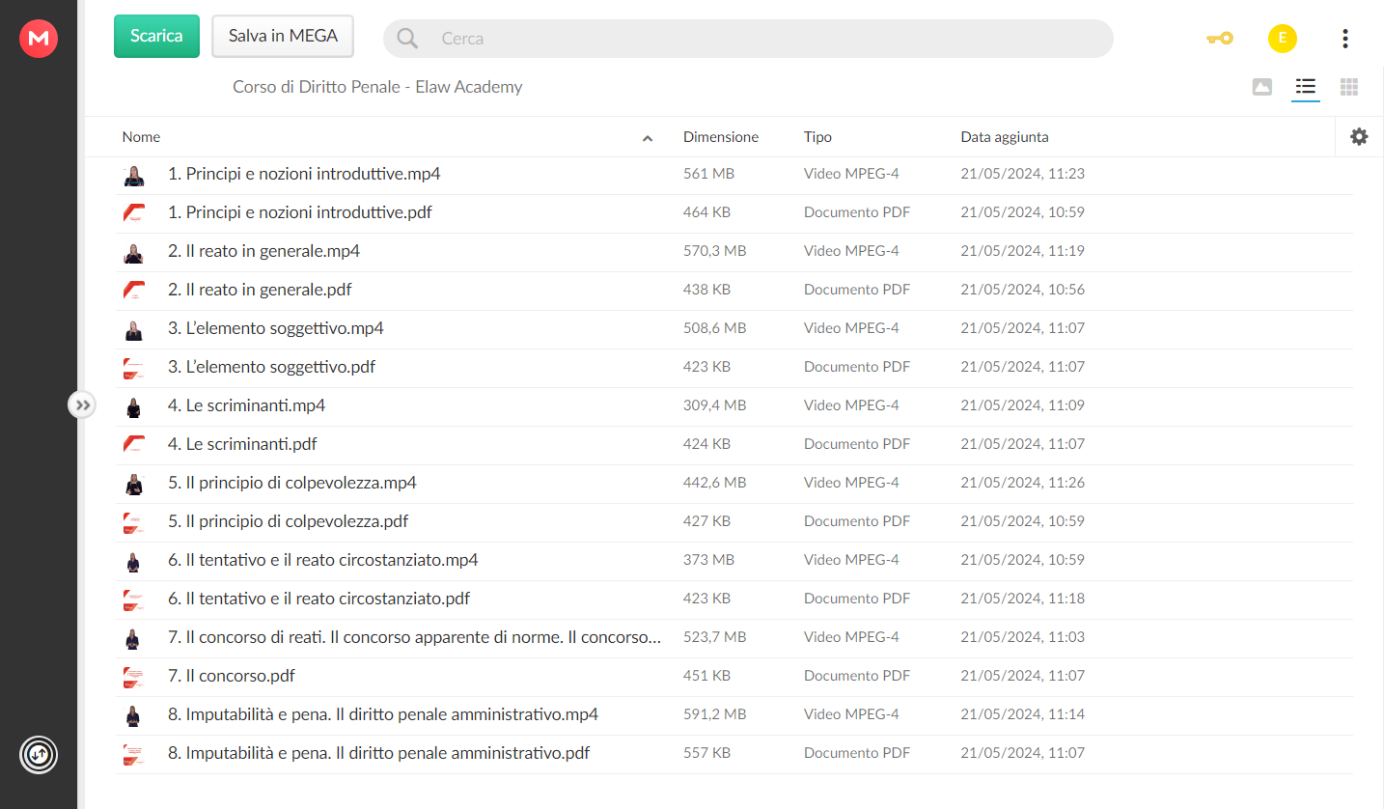Switch to media discovery image view
The height and width of the screenshot is (809, 1384).
pos(1261,87)
